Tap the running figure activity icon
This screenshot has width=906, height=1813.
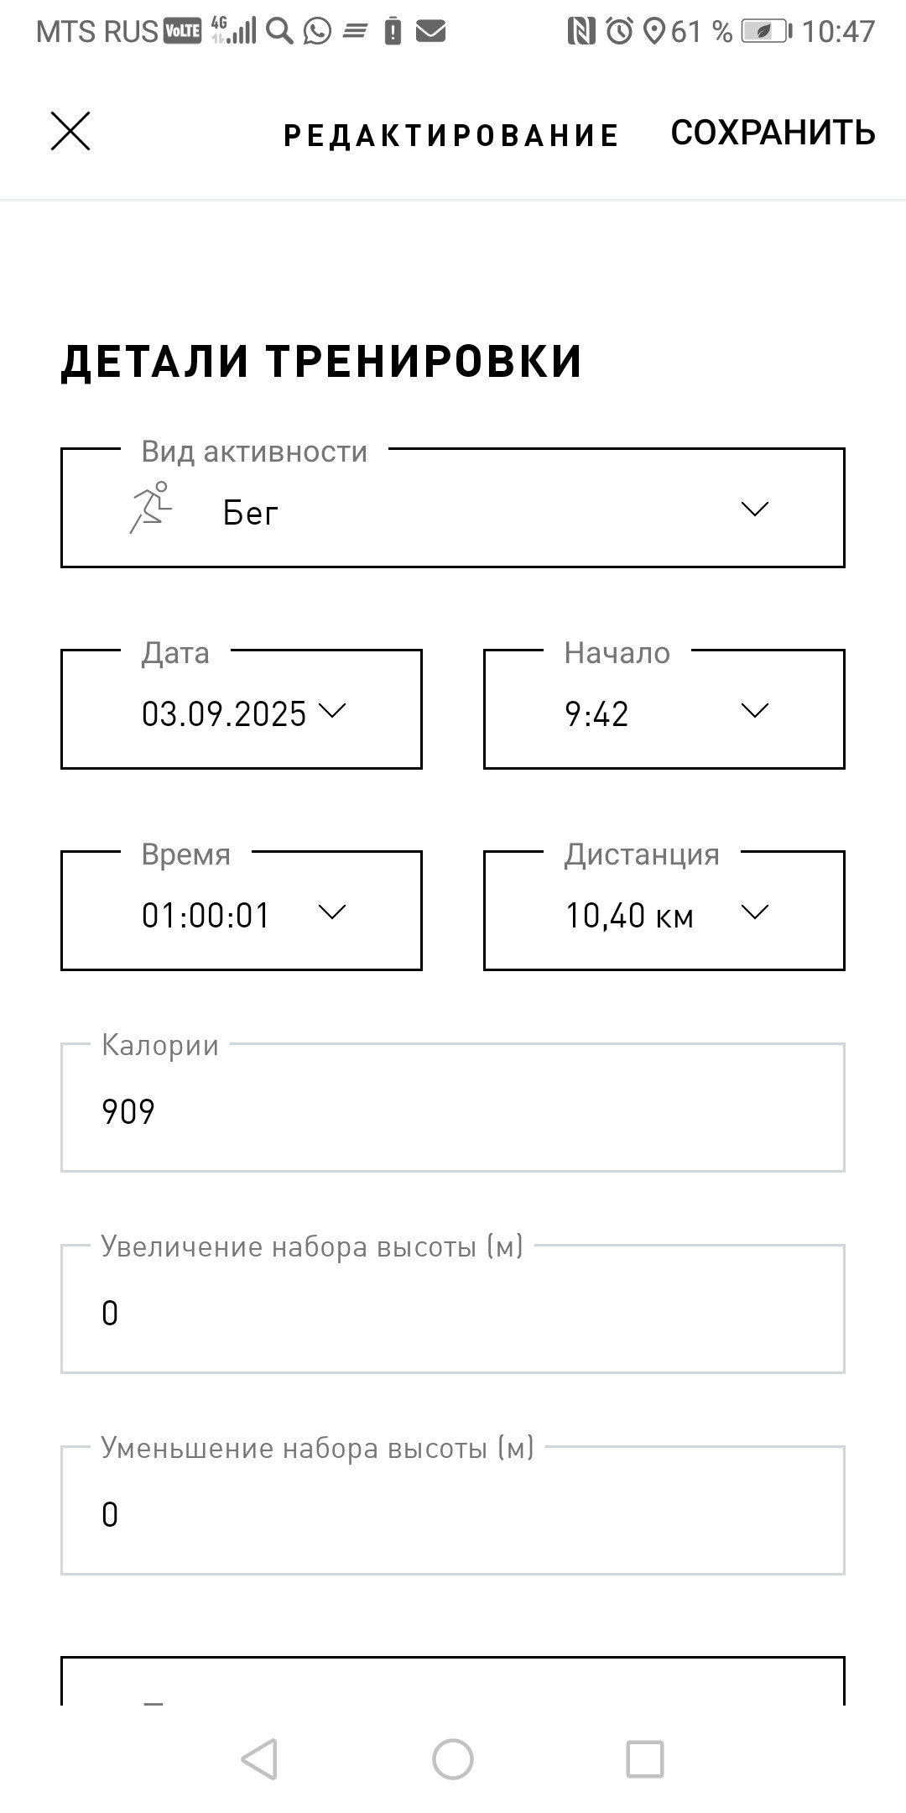[151, 507]
